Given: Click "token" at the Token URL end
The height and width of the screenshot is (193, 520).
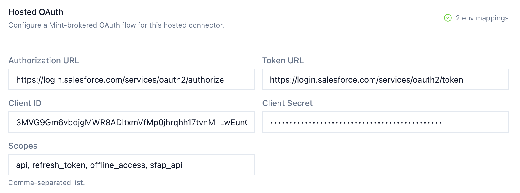Looking at the screenshot, I should (452, 80).
